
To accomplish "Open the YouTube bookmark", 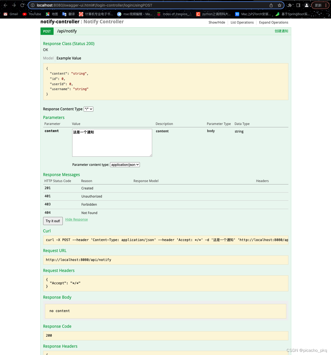I will click(32, 14).
